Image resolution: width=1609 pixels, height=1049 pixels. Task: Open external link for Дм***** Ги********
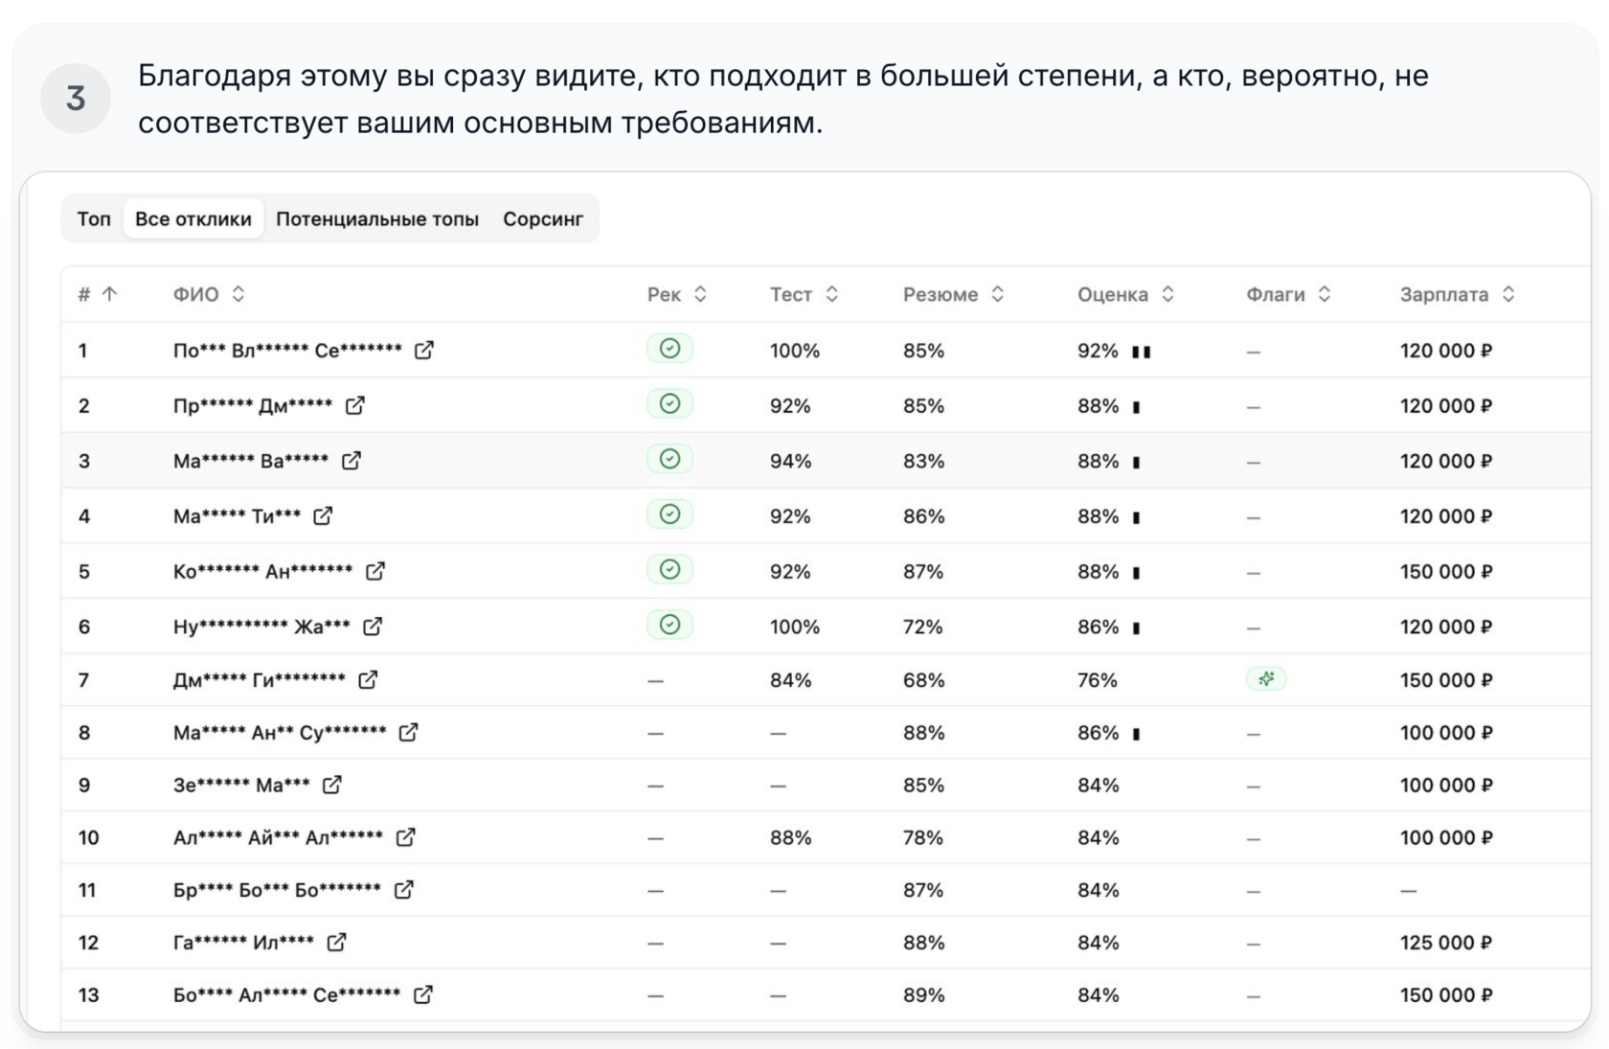click(x=368, y=680)
